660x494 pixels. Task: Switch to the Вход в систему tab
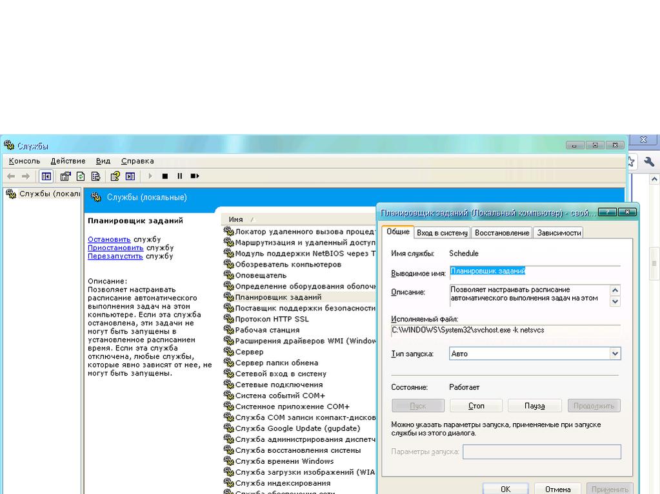pyautogui.click(x=442, y=233)
